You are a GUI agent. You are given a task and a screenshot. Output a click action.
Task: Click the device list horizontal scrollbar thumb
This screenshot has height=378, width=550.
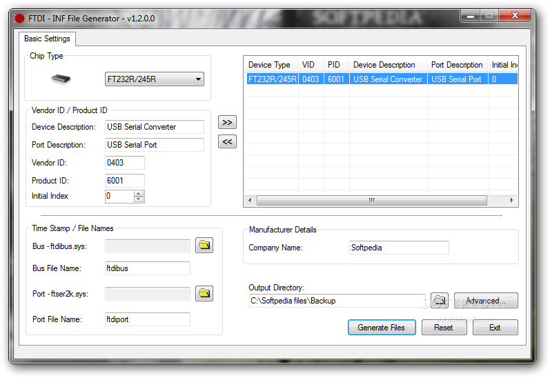point(372,200)
